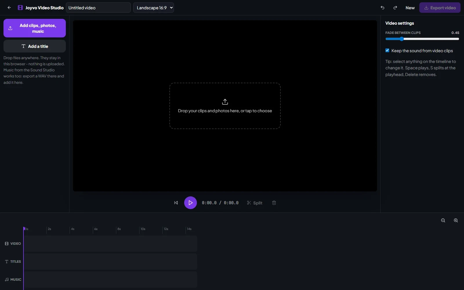Go back using the arrow icon

[9, 8]
